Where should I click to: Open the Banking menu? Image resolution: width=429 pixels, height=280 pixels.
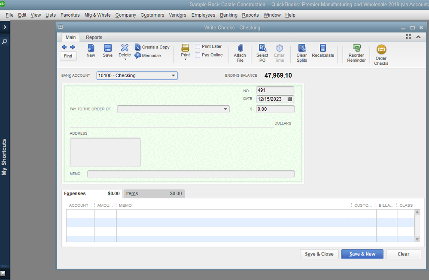229,15
